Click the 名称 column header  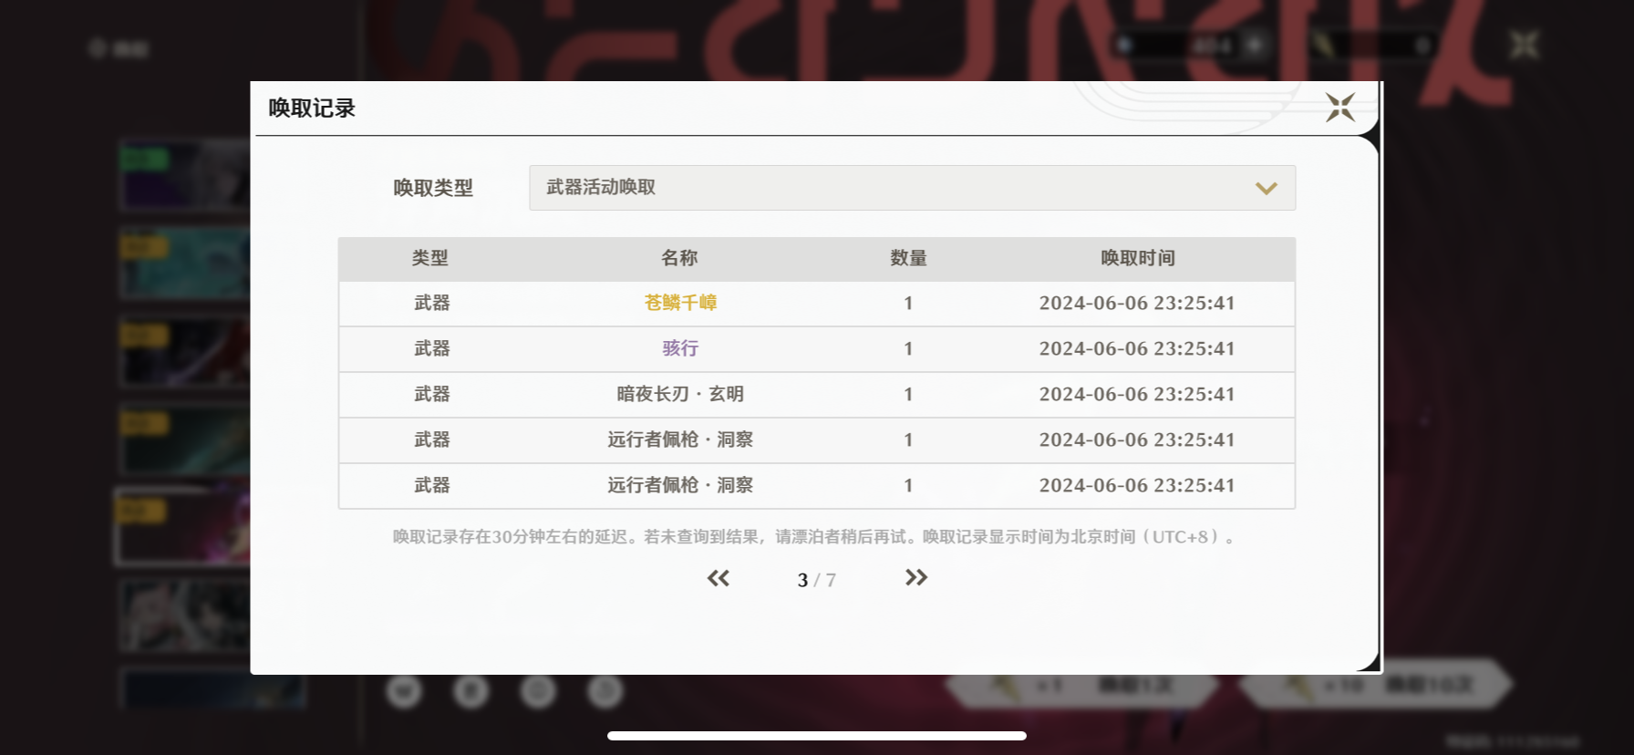680,258
